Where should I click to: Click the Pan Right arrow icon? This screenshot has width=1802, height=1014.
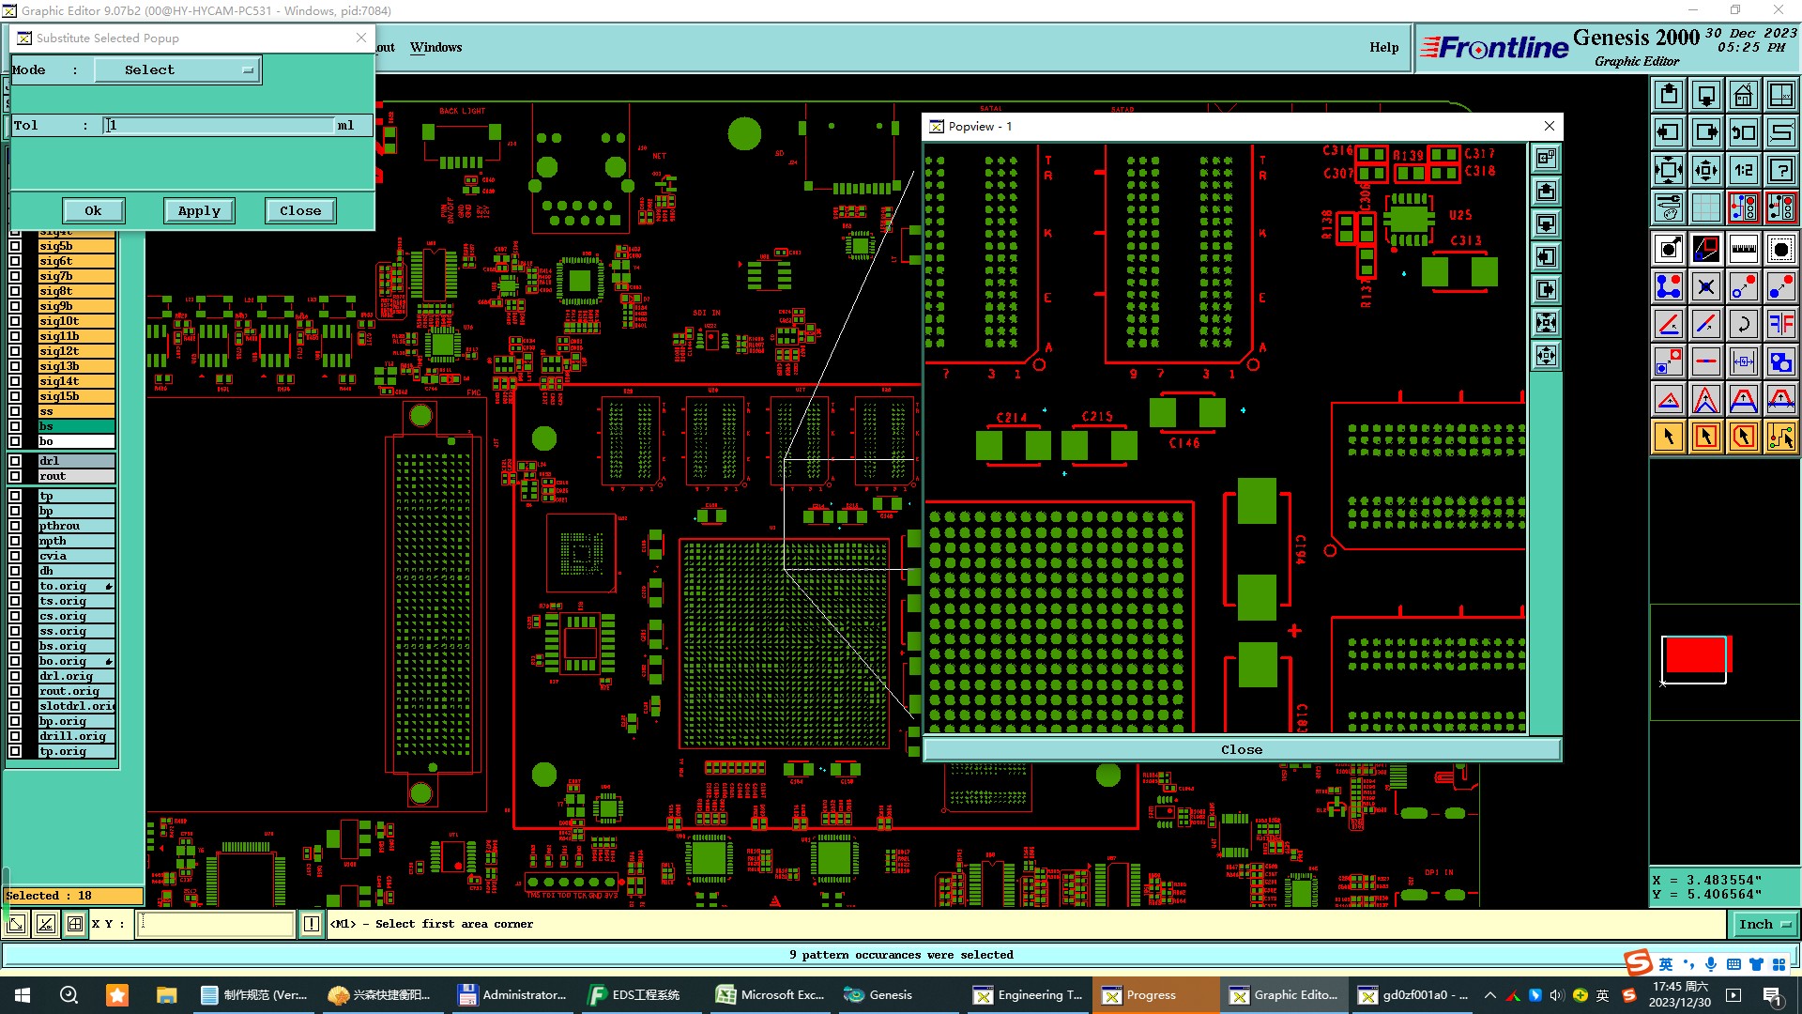click(1706, 132)
